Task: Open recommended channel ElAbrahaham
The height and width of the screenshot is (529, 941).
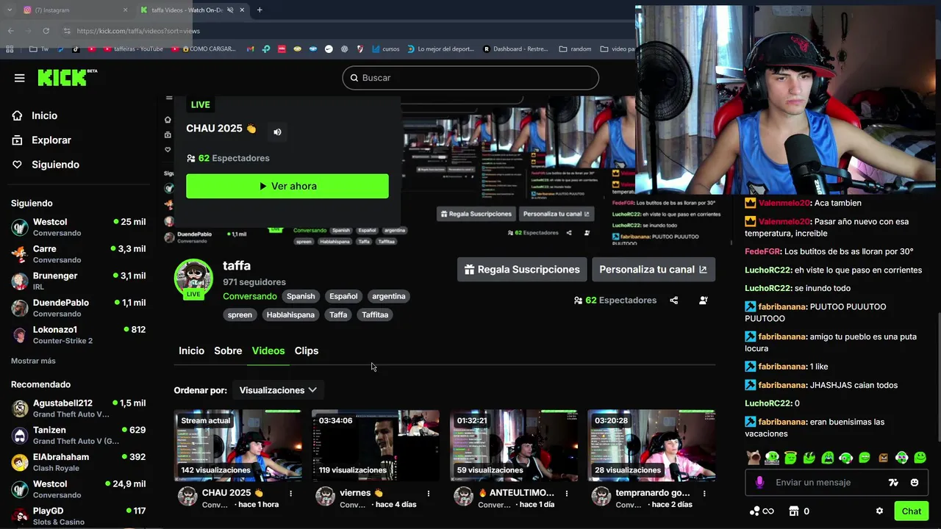Action: tap(78, 462)
